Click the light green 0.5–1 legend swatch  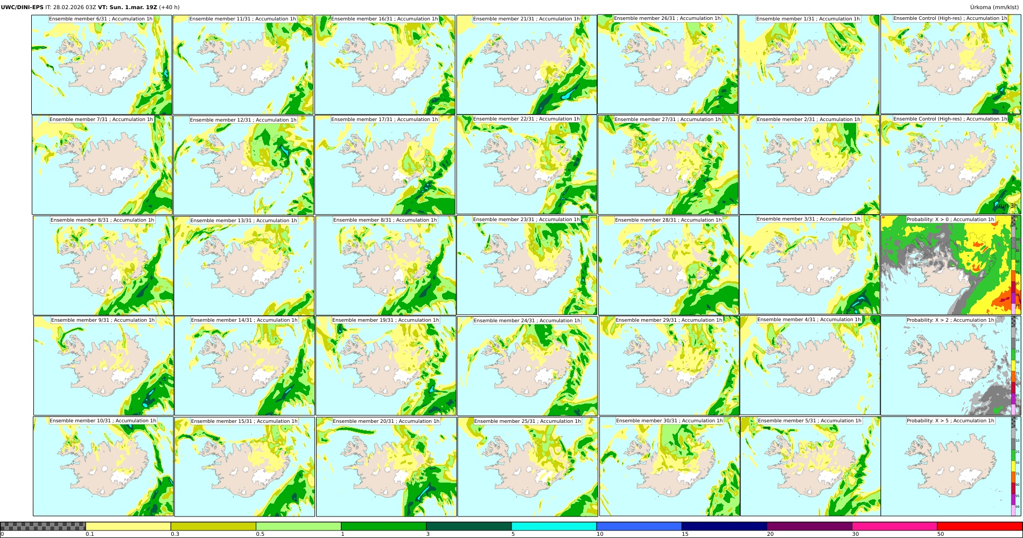(298, 526)
